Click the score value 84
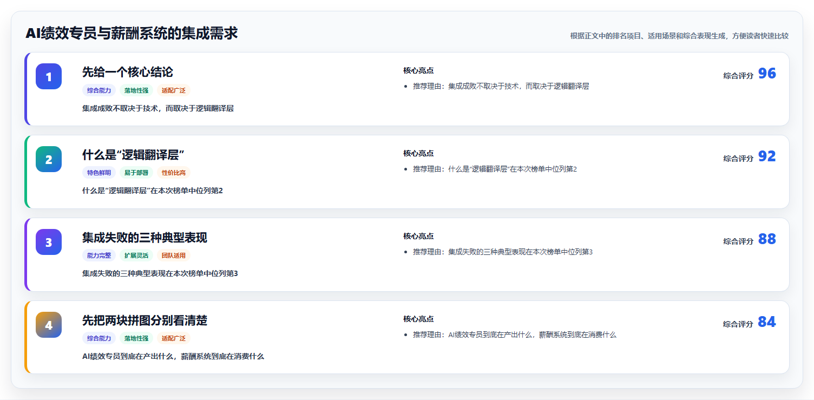Viewport: 814px width, 400px height. pyautogui.click(x=767, y=322)
